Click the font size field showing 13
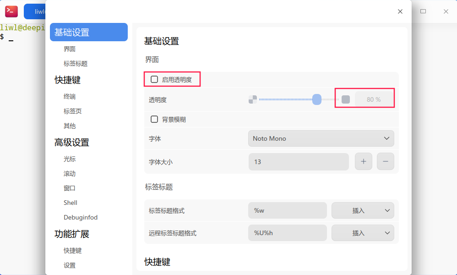The height and width of the screenshot is (275, 457). (x=299, y=161)
